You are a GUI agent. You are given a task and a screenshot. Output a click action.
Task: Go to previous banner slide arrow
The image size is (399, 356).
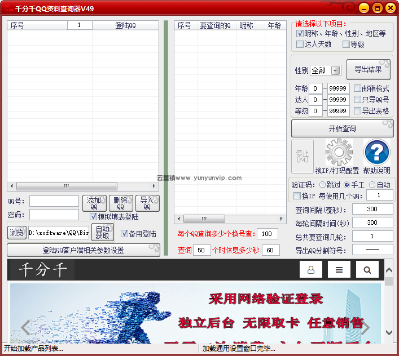point(25,327)
